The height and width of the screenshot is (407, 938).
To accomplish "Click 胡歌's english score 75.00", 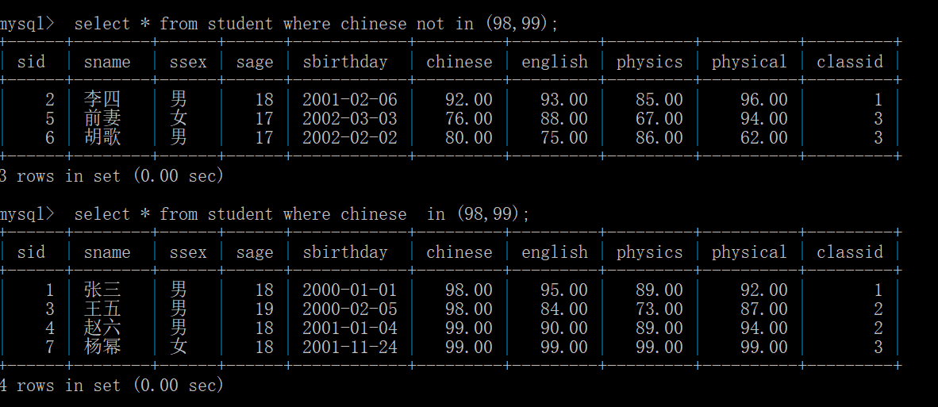I will [563, 137].
